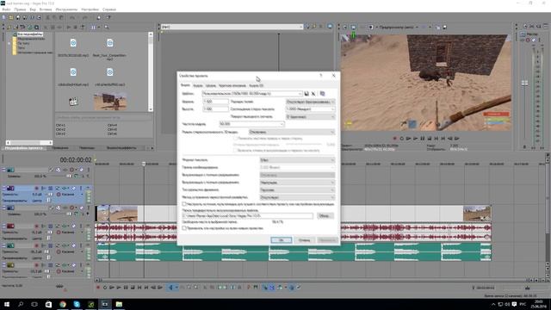Pause playback in preview window transport
Screen dimensions: 551x310
(423, 139)
